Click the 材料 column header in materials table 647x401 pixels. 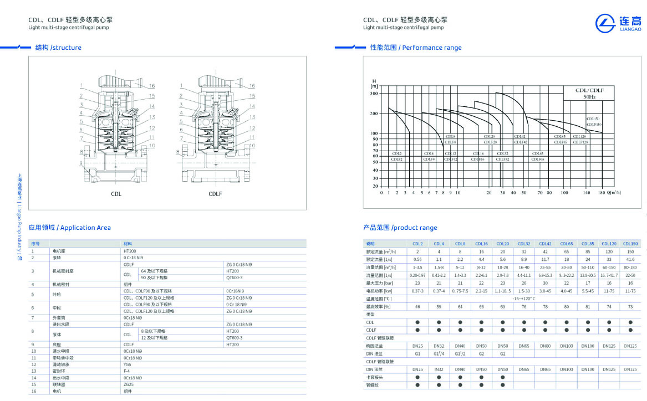coord(128,244)
